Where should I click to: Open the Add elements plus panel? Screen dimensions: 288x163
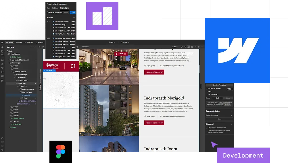pos(2,47)
